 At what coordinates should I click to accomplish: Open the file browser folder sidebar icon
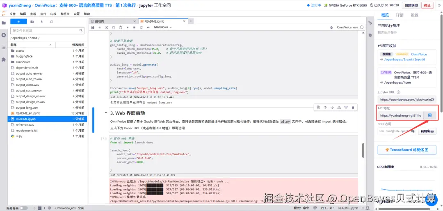click(x=4, y=23)
